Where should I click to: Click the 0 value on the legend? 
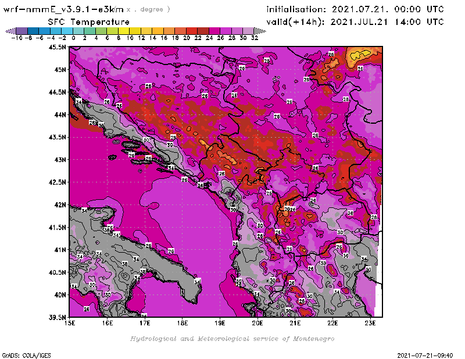coord(73,38)
